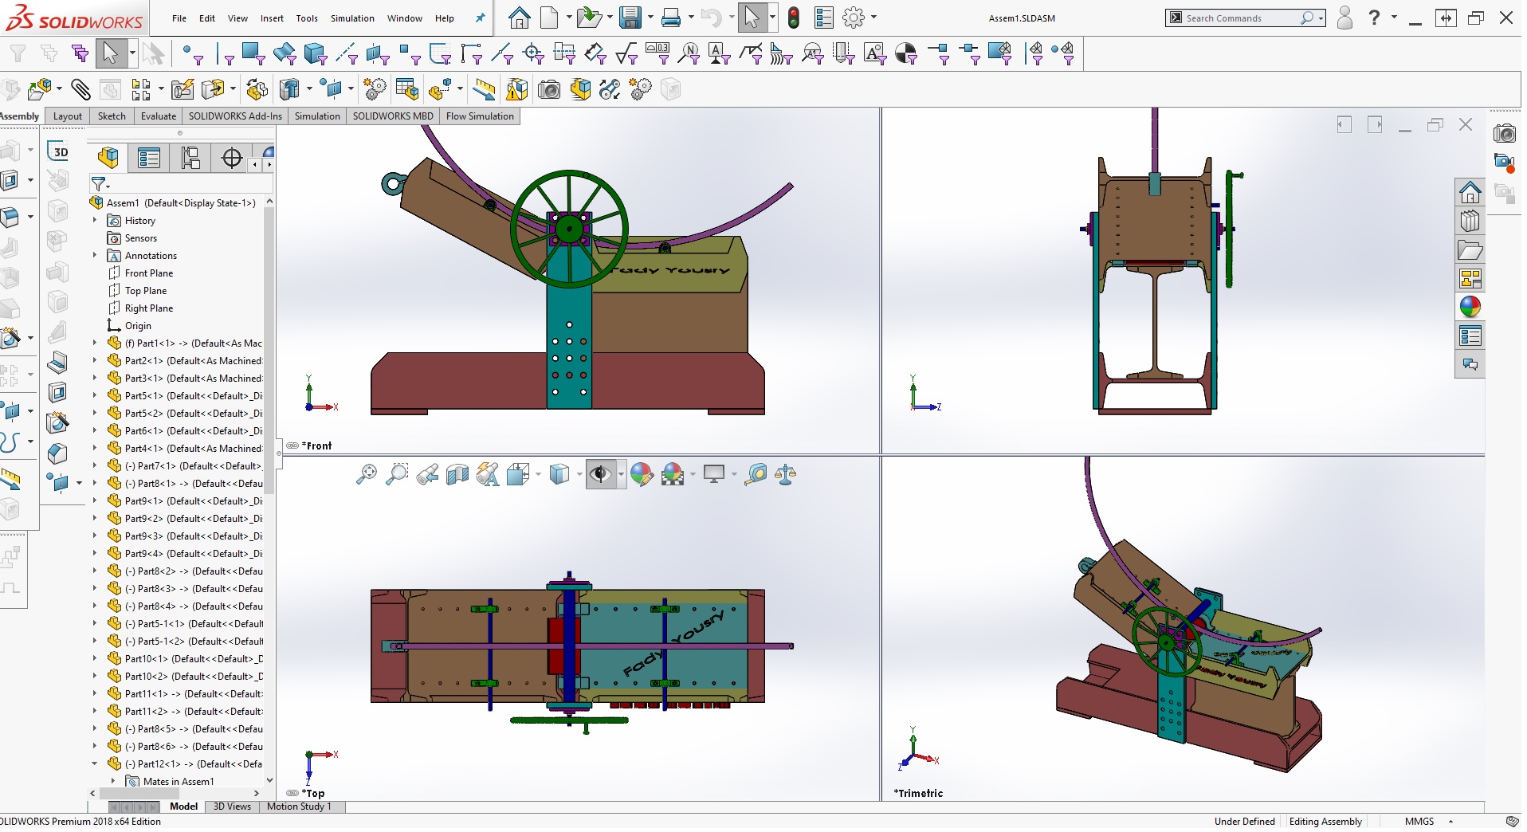The image size is (1527, 832).
Task: Toggle the Display Style cube button
Action: [x=558, y=474]
